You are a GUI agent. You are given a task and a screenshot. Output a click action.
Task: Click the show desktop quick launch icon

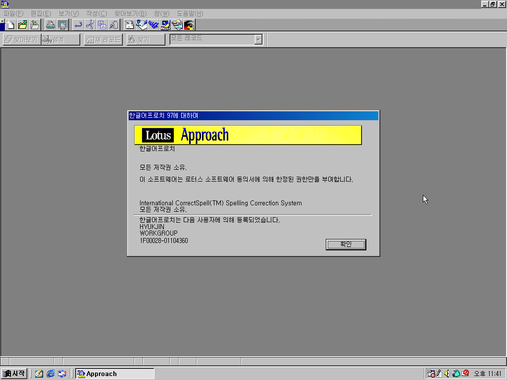point(62,374)
